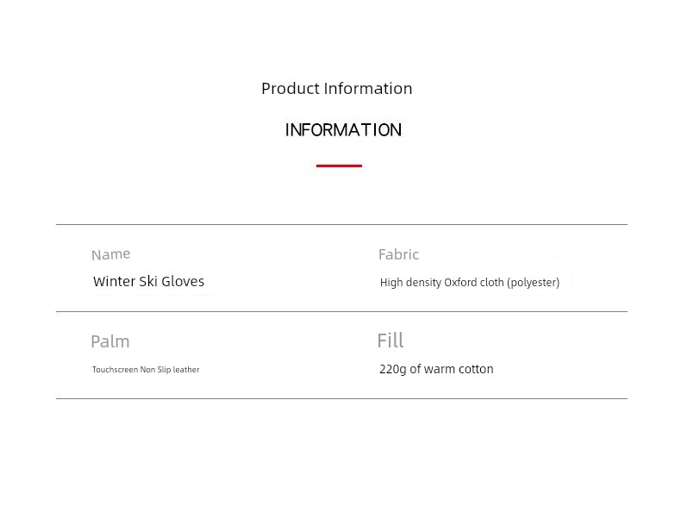This screenshot has width=681, height=525.
Task: Click the bold "INFORMATION" title
Action: [x=343, y=130]
